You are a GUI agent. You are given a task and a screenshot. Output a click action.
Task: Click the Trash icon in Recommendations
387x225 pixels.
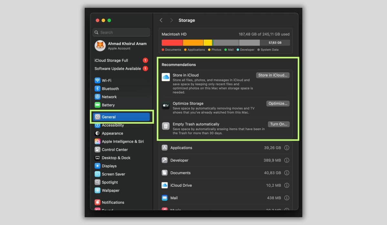tap(165, 126)
